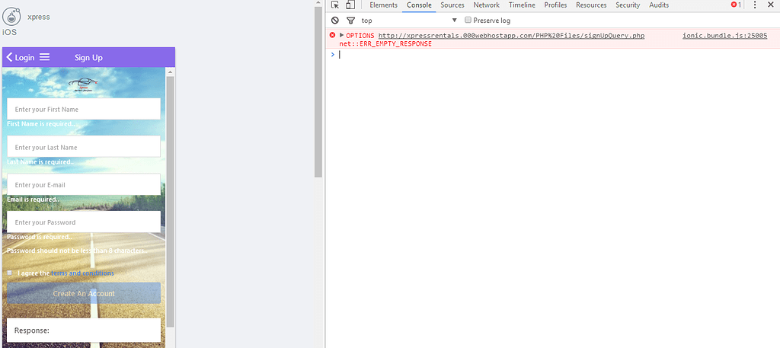Click the red error icon beside OPTIONS
This screenshot has height=348, width=780.
(x=332, y=35)
